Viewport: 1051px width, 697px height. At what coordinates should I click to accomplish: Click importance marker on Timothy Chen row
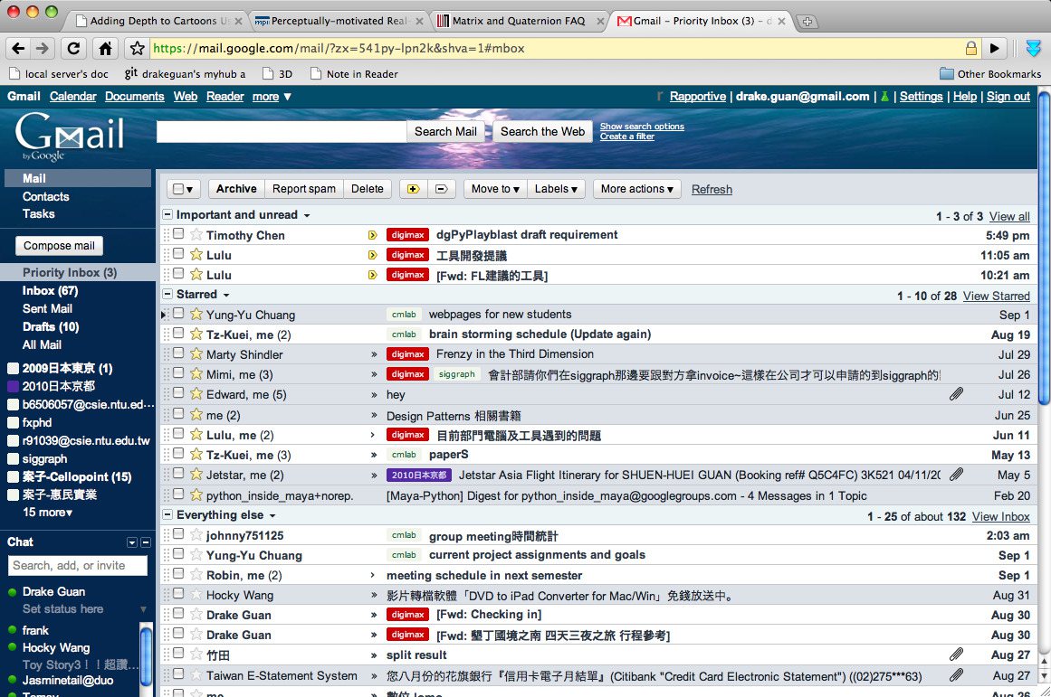coord(373,235)
